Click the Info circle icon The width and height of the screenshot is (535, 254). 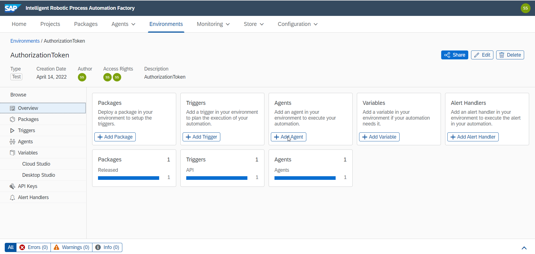(x=98, y=247)
